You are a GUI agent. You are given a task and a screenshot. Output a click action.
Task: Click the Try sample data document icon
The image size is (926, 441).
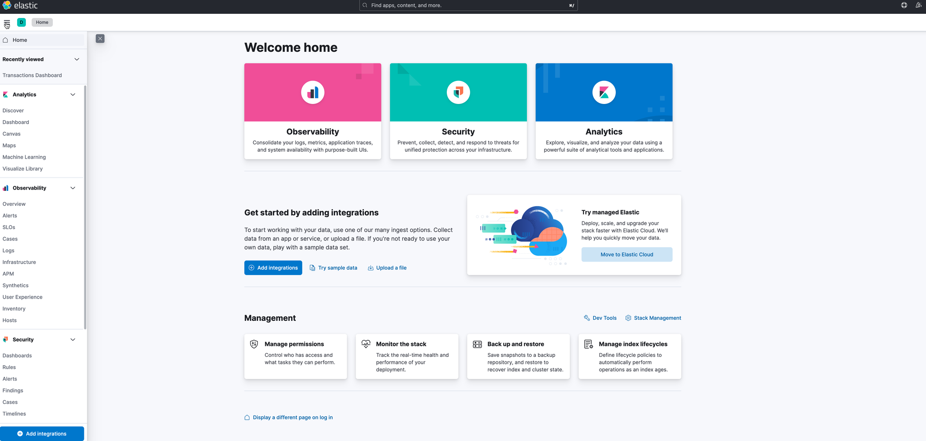(x=313, y=268)
